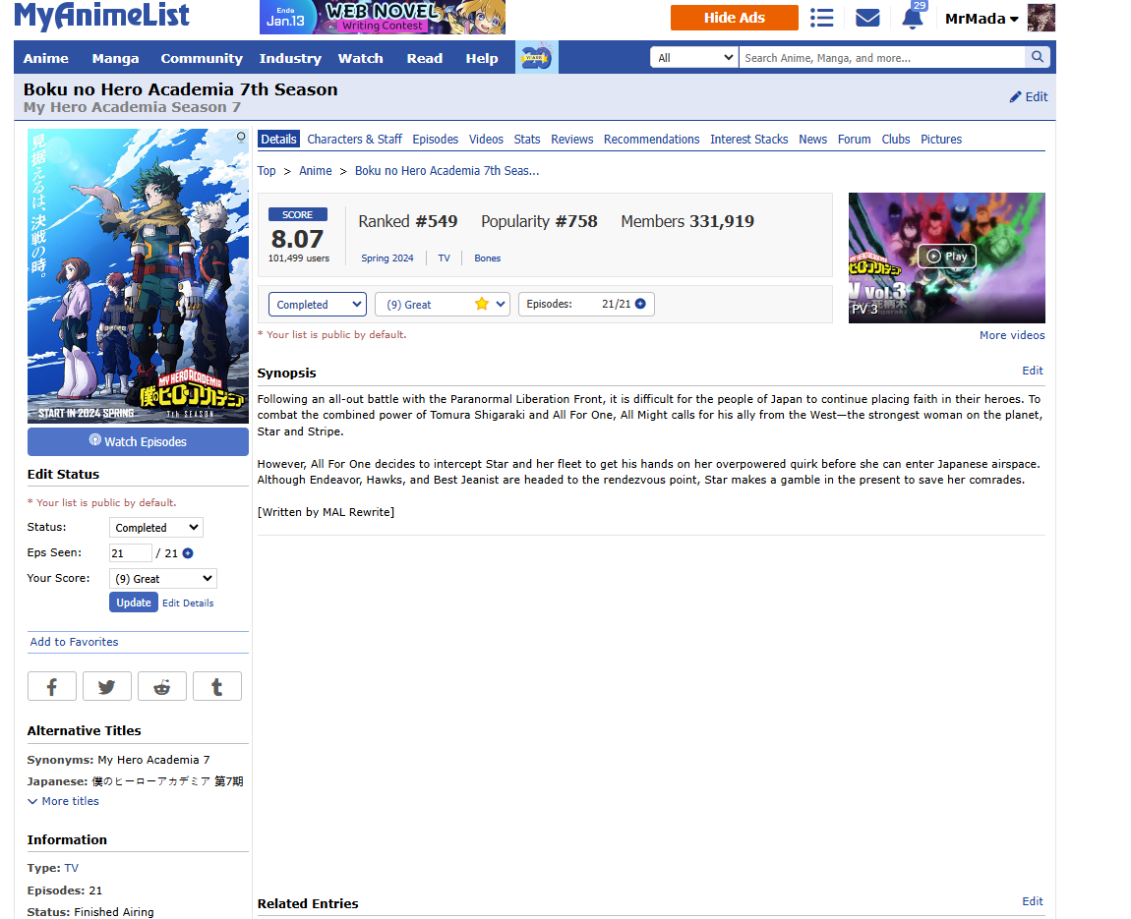Click the zoom icon on cover image
1131x919 pixels.
[241, 137]
